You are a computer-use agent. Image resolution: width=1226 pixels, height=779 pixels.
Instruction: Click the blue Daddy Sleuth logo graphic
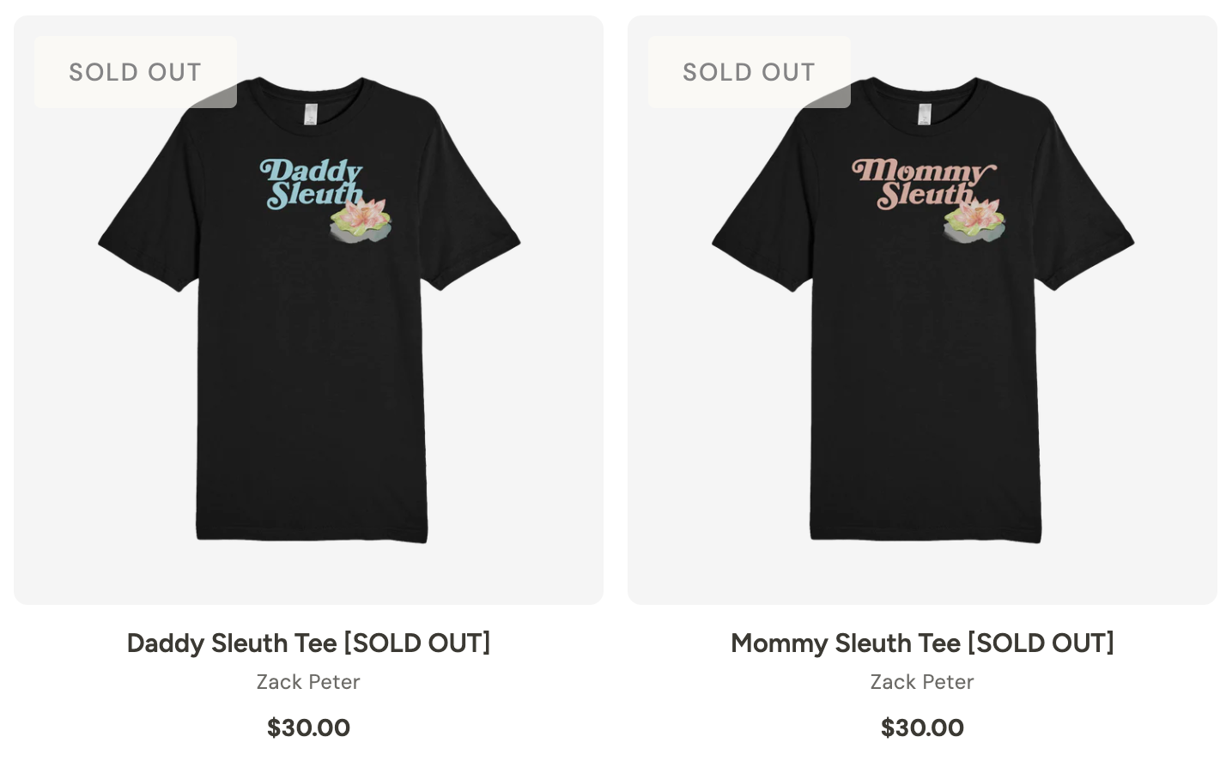[309, 182]
